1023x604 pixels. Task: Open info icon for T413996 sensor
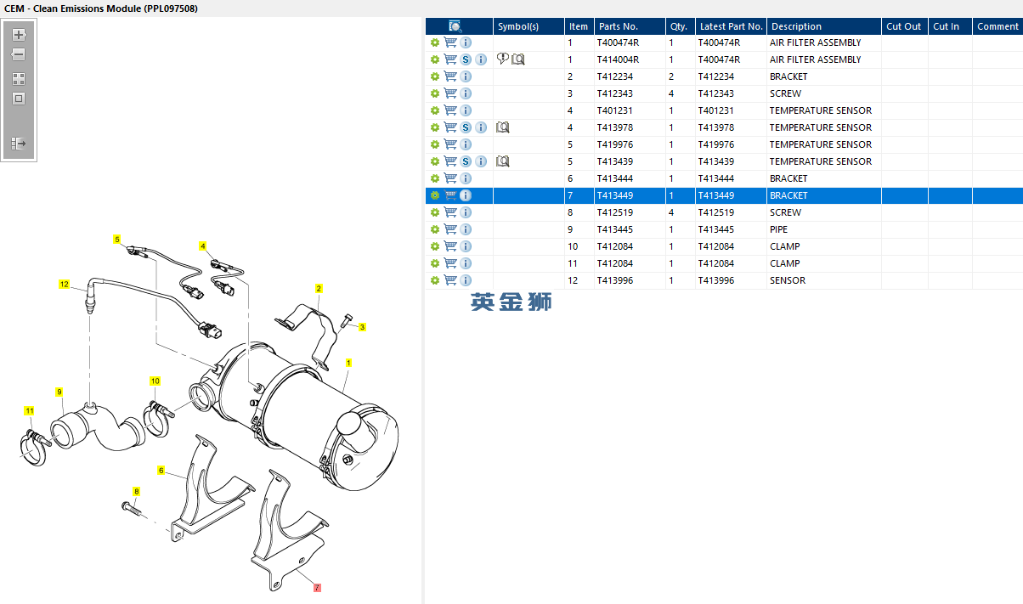click(466, 280)
